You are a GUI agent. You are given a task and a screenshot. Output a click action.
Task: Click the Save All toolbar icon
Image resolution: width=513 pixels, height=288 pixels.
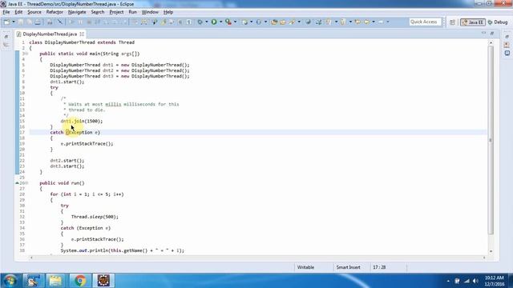[x=29, y=22]
